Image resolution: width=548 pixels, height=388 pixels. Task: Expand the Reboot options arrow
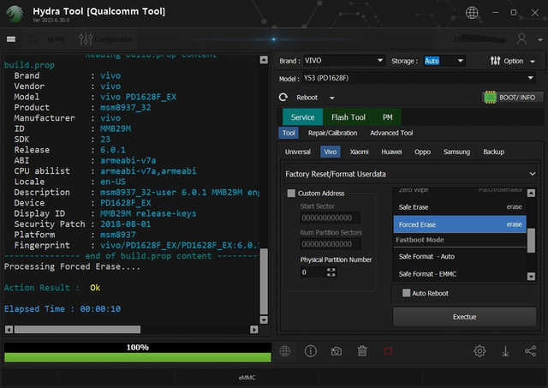332,98
